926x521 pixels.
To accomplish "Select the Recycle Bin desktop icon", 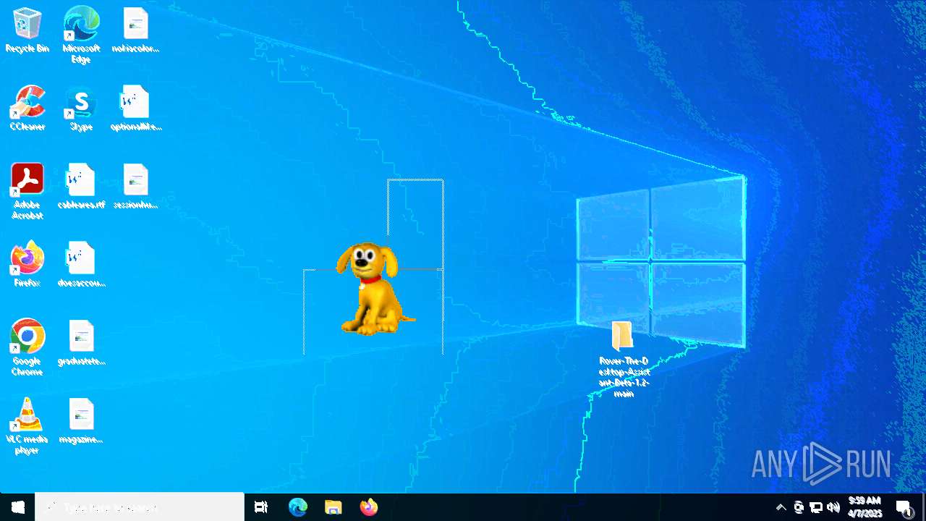I will (x=27, y=30).
